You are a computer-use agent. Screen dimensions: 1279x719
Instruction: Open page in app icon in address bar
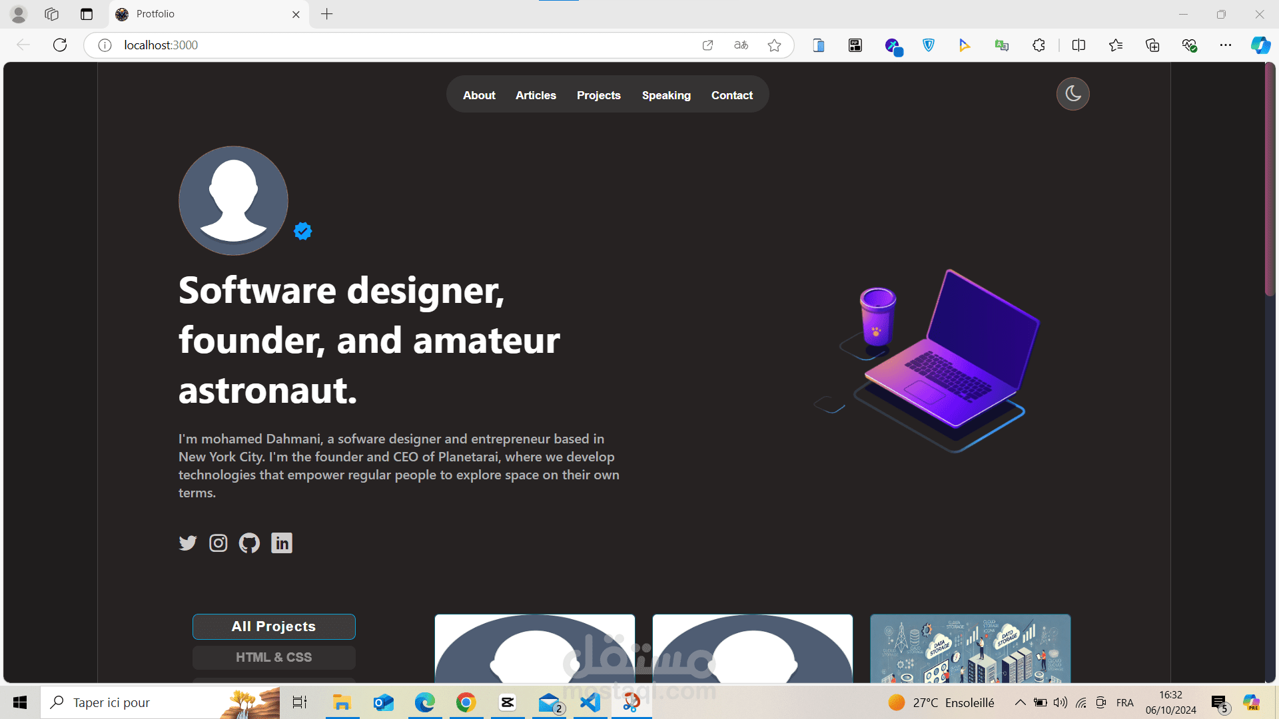click(707, 45)
